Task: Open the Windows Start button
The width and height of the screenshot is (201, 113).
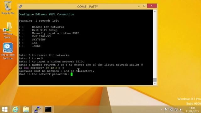Action: pyautogui.click(x=5, y=110)
